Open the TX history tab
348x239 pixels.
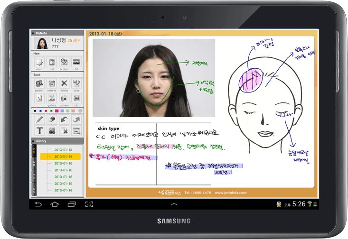(x=34, y=177)
